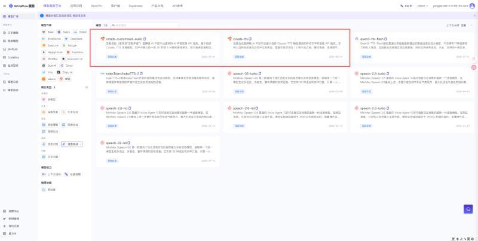The height and width of the screenshot is (241, 478).
Task: Filter models by BAAI
Action: pyautogui.click(x=48, y=32)
